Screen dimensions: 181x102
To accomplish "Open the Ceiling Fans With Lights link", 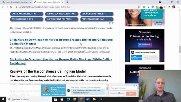I will 97,14.
